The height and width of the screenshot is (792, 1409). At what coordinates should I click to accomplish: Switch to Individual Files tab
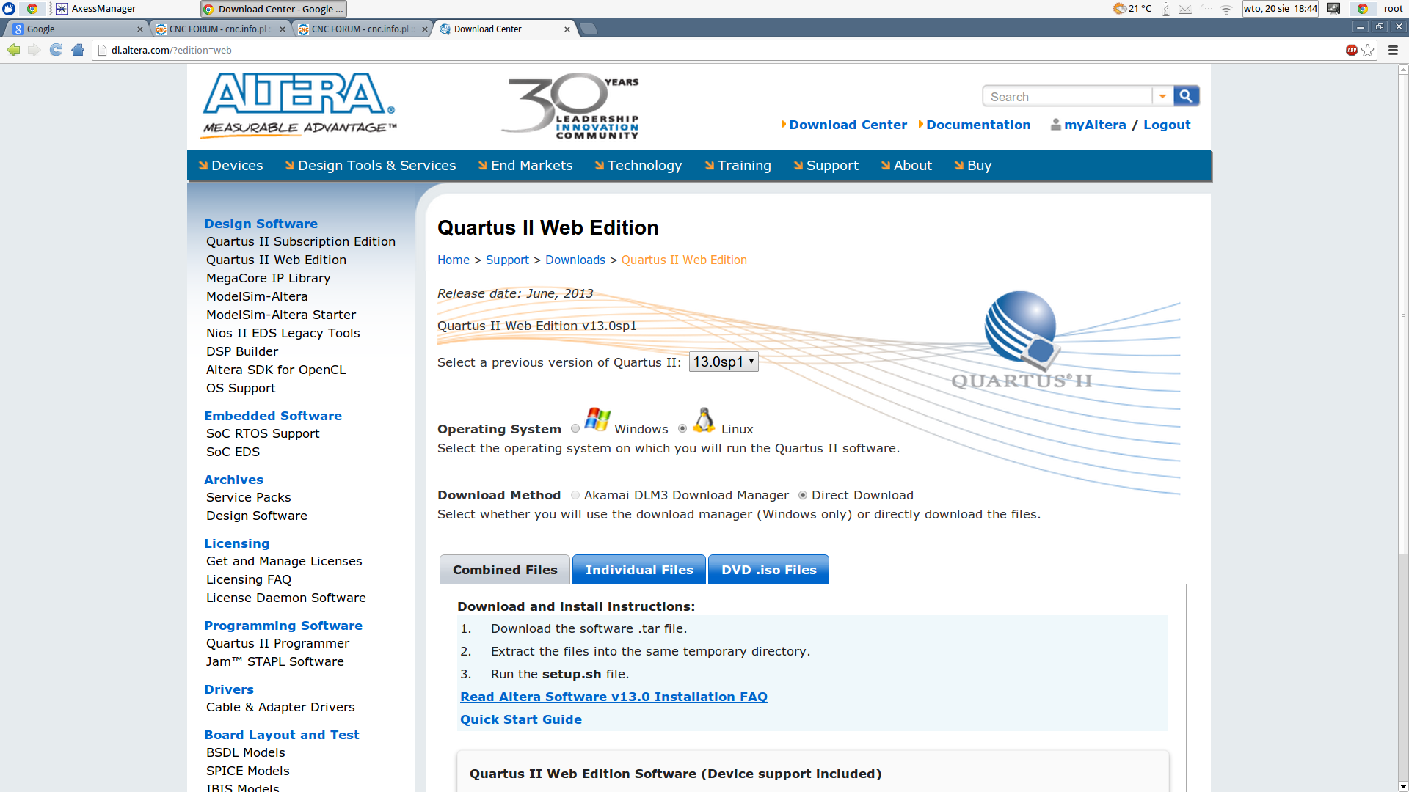pyautogui.click(x=639, y=570)
